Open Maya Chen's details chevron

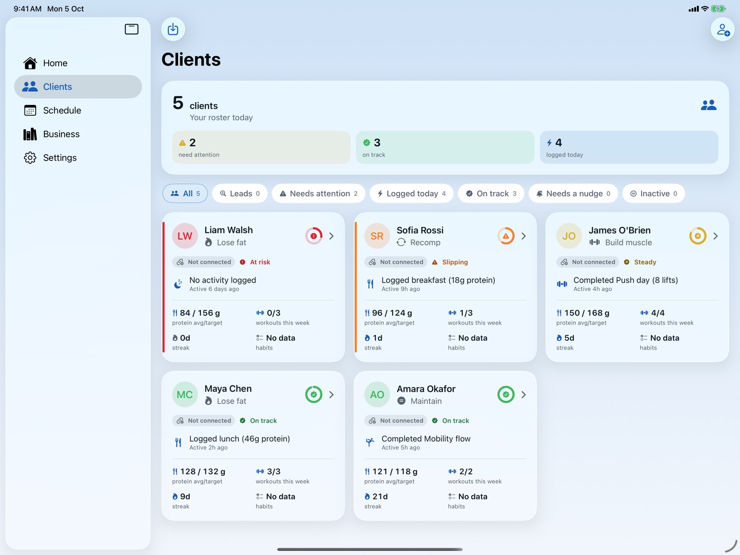coord(332,395)
